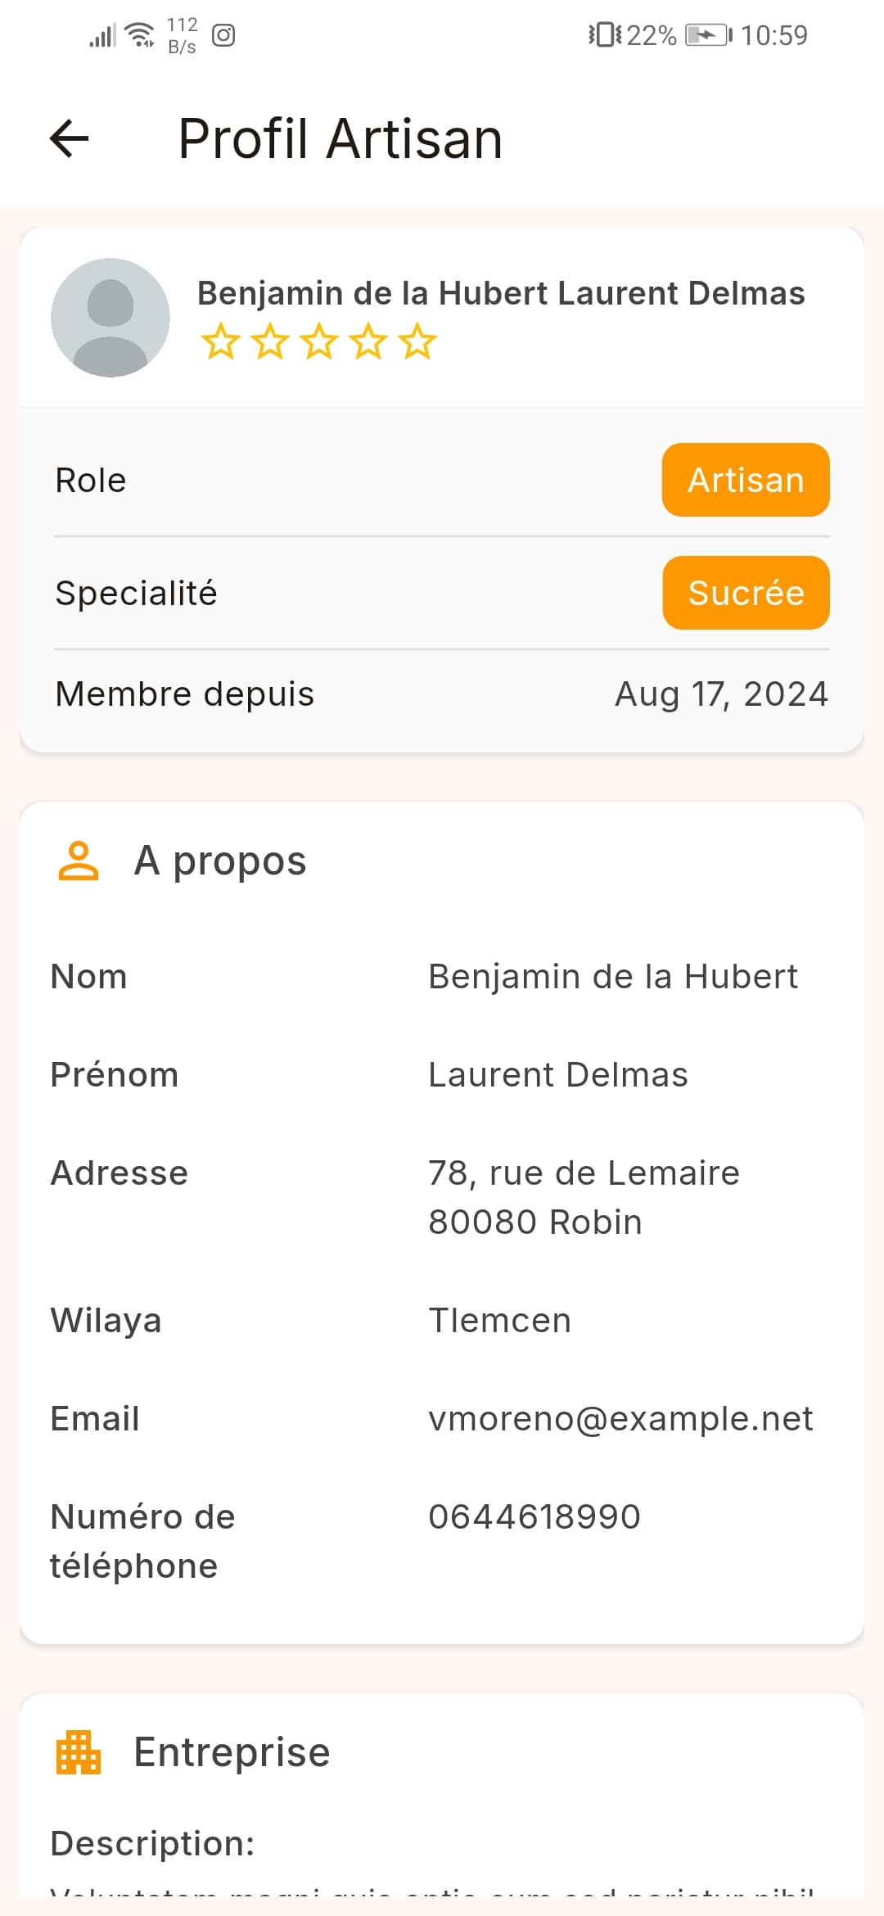Tap the back arrow icon
884x1916 pixels.
point(70,138)
